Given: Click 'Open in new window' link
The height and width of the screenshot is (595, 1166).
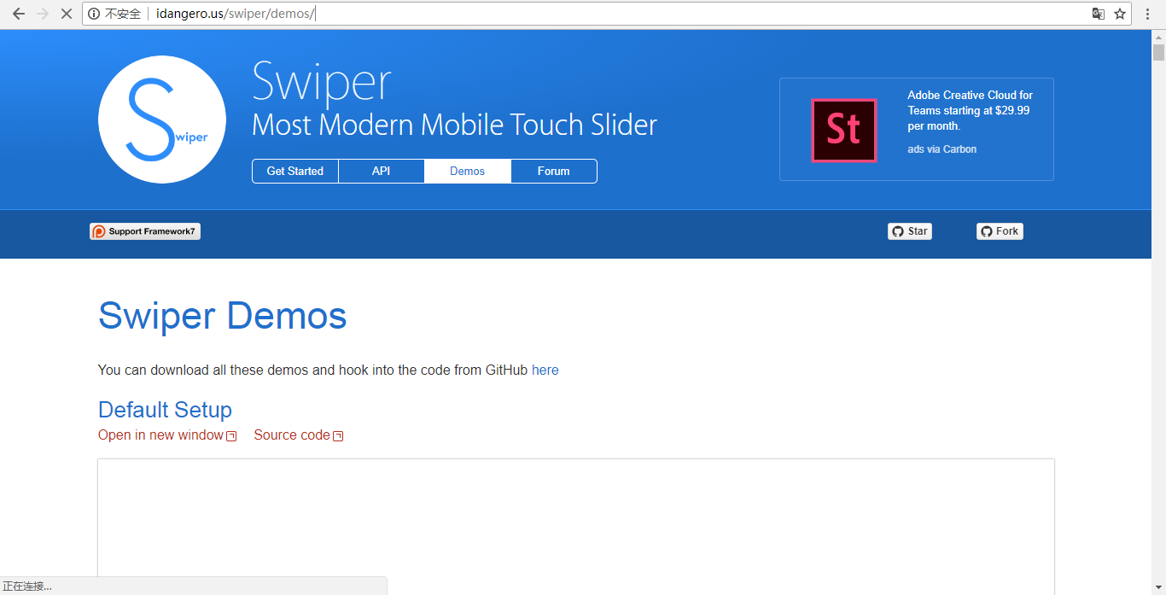Looking at the screenshot, I should [x=167, y=435].
